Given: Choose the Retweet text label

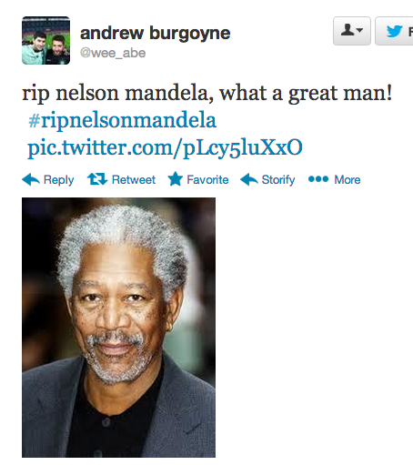Looking at the screenshot, I should tap(134, 179).
